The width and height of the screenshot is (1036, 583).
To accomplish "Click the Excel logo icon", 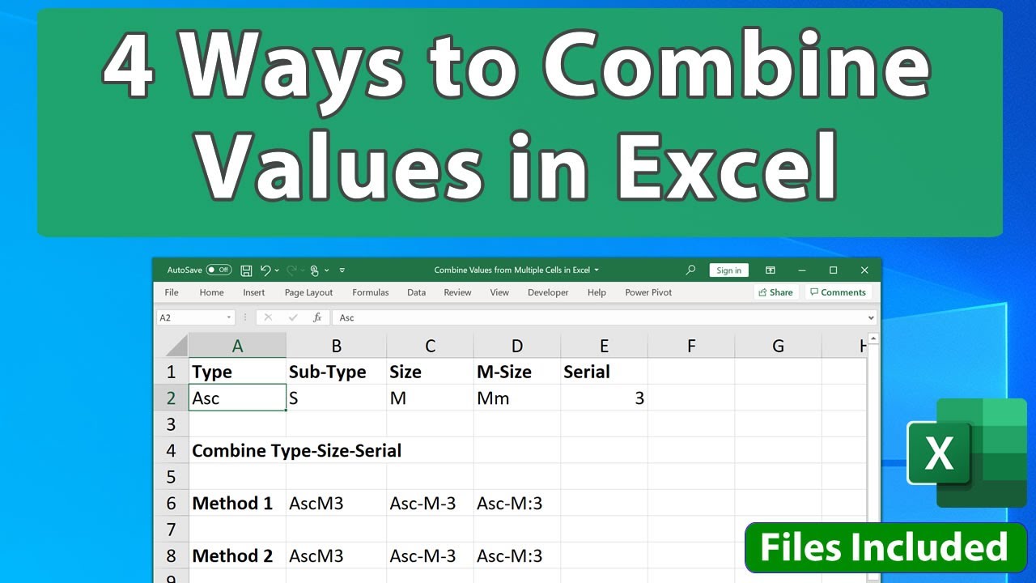I will pyautogui.click(x=966, y=453).
